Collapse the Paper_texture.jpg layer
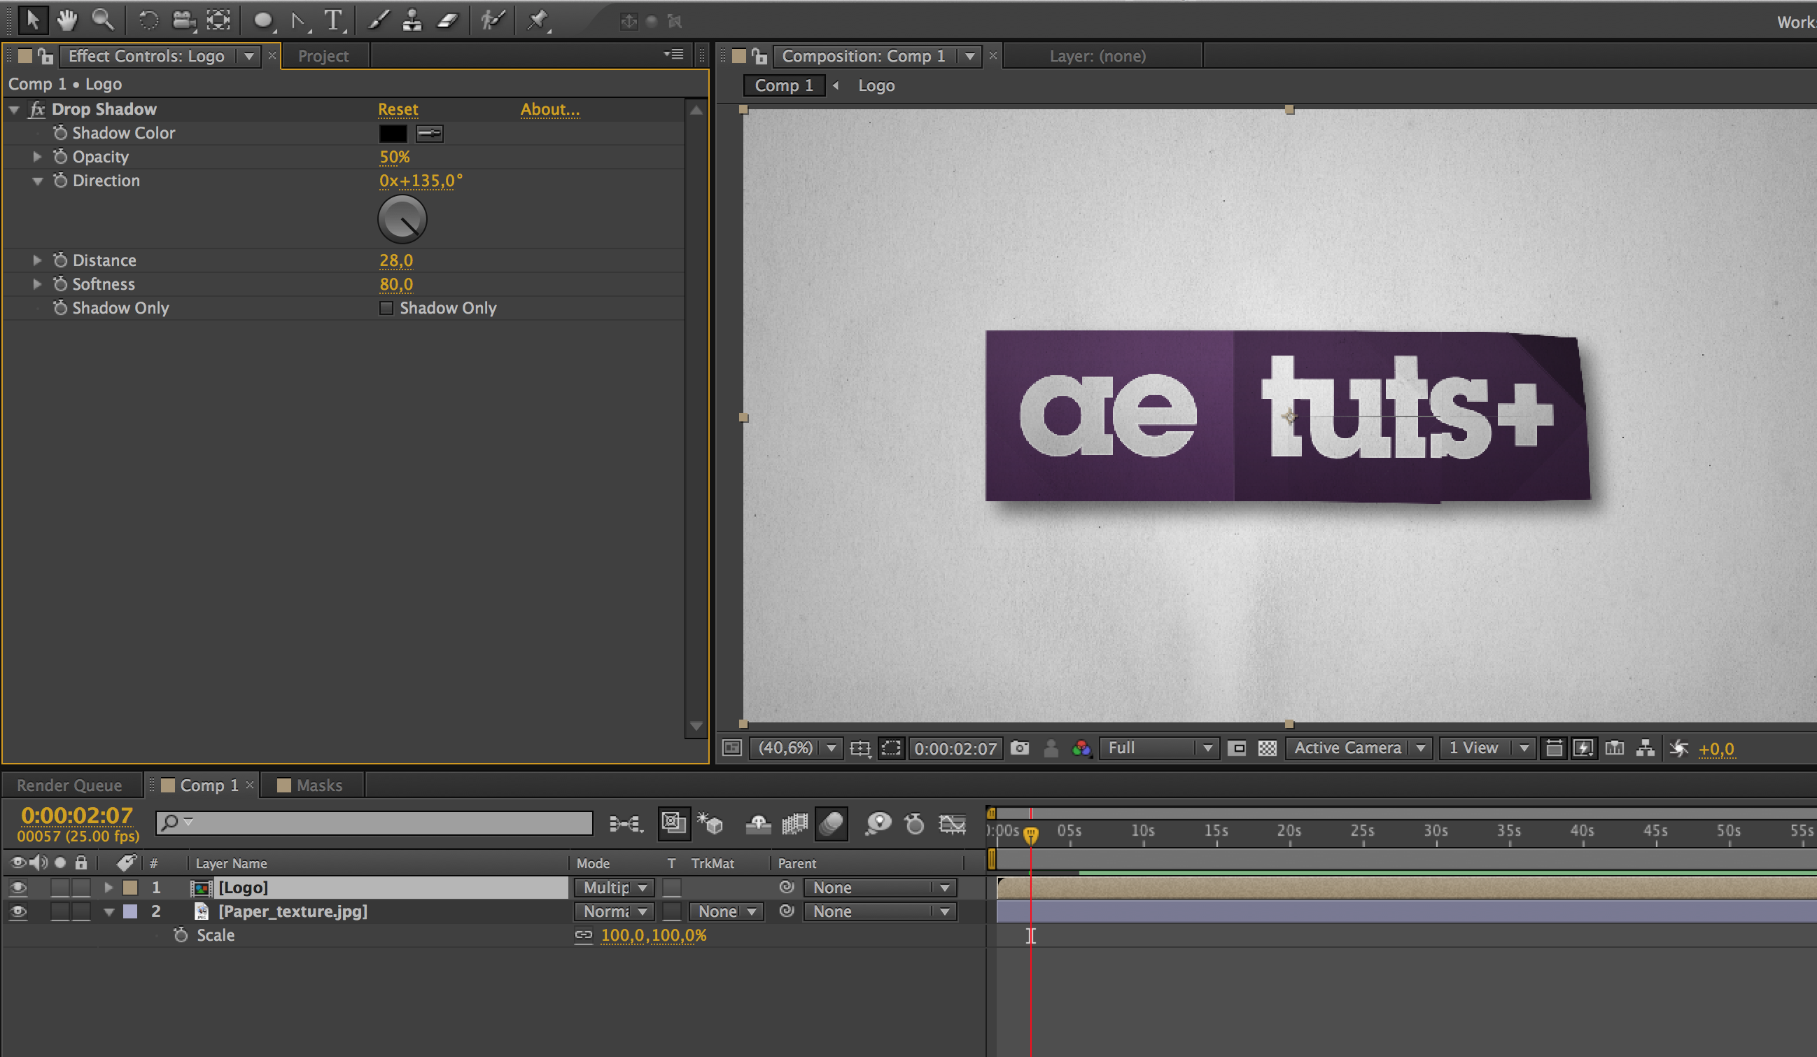1817x1057 pixels. (x=109, y=911)
